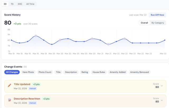Click the Run Diff Now button
This screenshot has height=108, width=169.
coord(157,15)
